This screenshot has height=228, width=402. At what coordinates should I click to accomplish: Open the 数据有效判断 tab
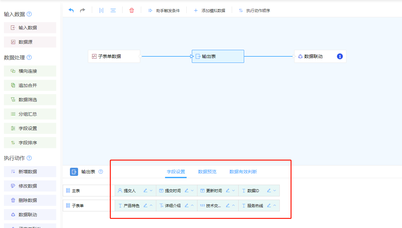pos(243,172)
